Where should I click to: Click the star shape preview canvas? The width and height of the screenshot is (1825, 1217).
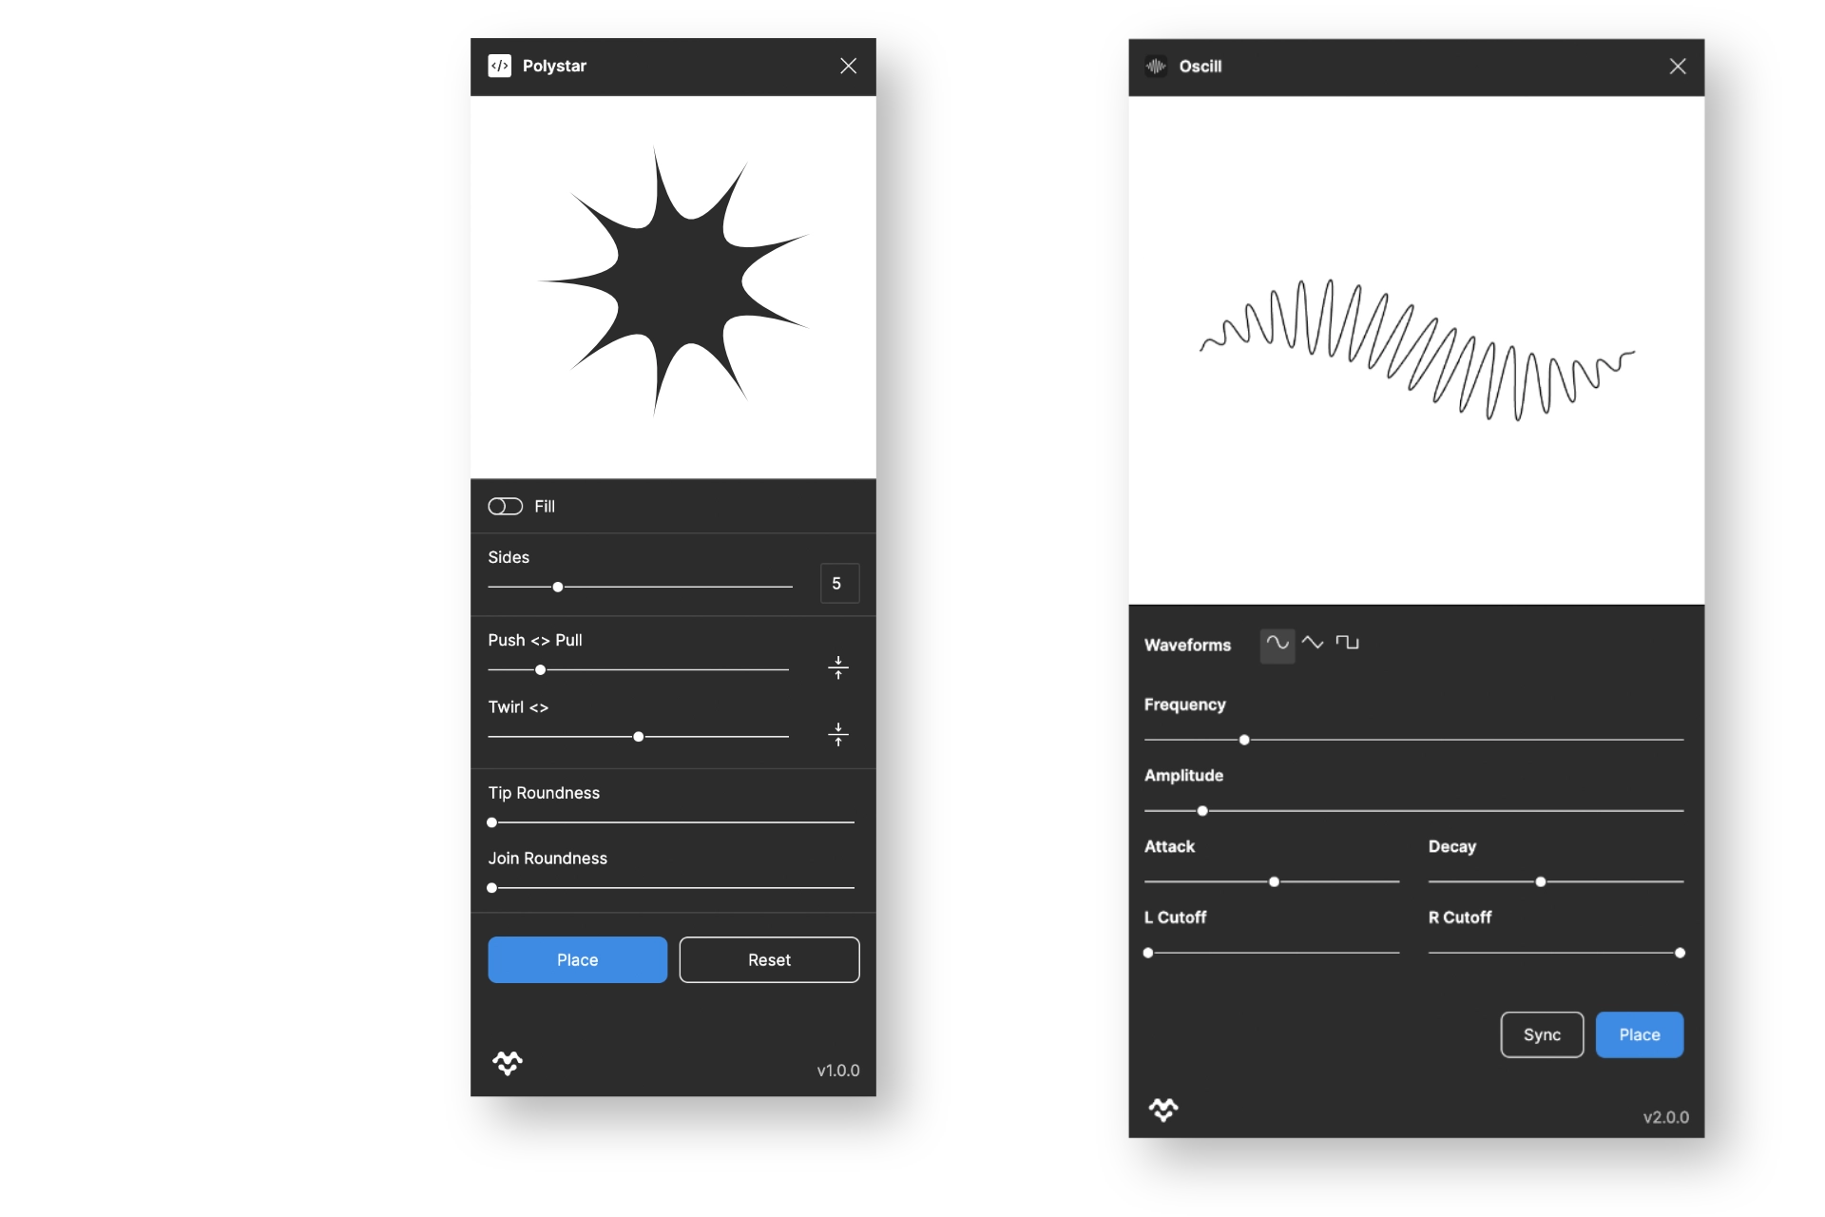(673, 287)
